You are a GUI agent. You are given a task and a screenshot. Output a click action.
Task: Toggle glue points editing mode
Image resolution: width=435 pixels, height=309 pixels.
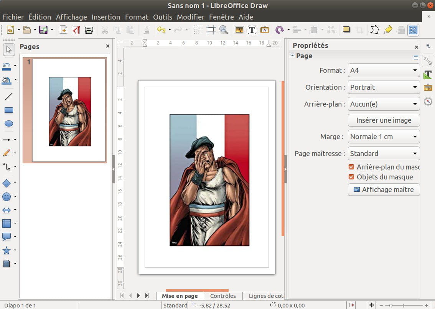(x=387, y=30)
